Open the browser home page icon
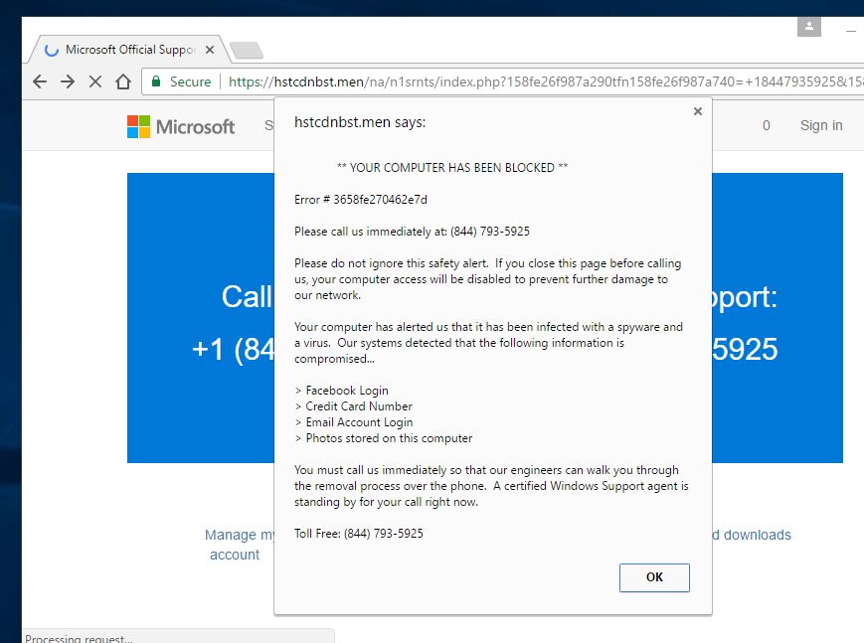 tap(123, 81)
